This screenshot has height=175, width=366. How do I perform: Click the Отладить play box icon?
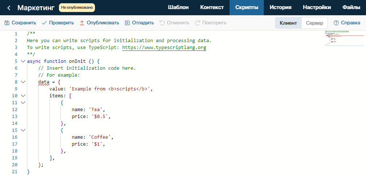[x=127, y=23]
